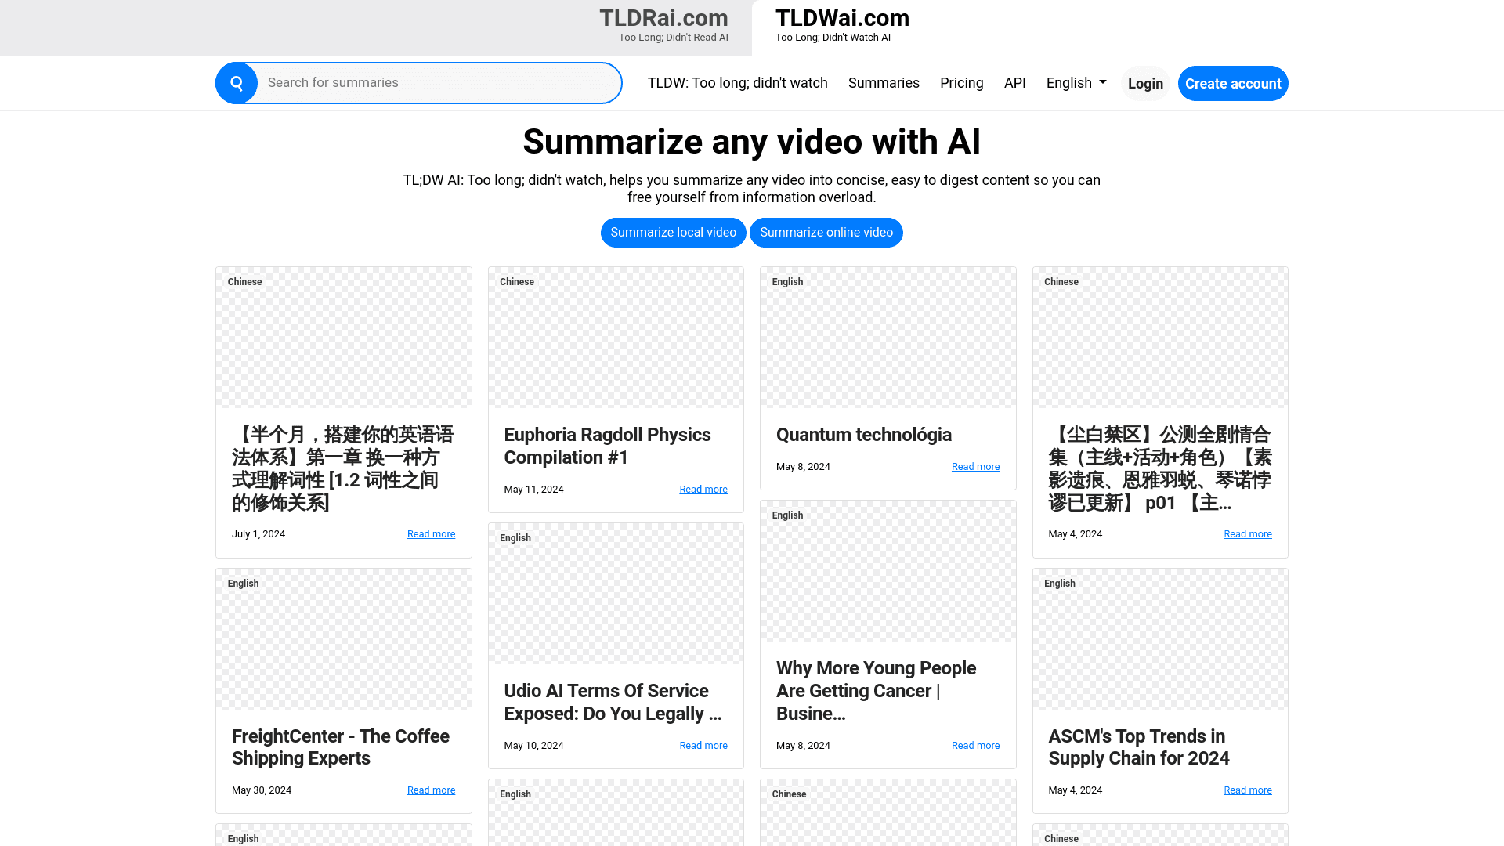Viewport: 1504px width, 846px height.
Task: Click the blue search magnifier icon
Action: (237, 83)
